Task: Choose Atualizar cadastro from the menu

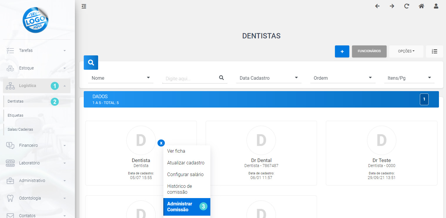Action: [x=187, y=163]
